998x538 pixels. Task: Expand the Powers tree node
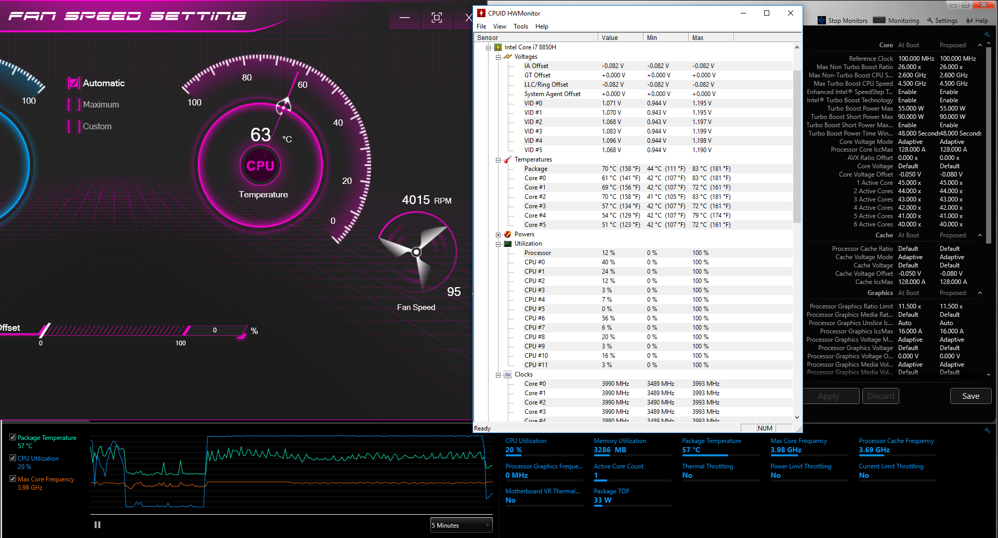(x=498, y=235)
